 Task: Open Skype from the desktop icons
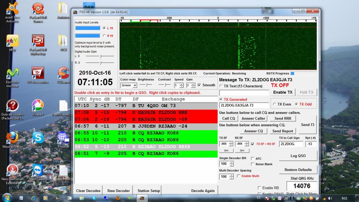(38, 138)
